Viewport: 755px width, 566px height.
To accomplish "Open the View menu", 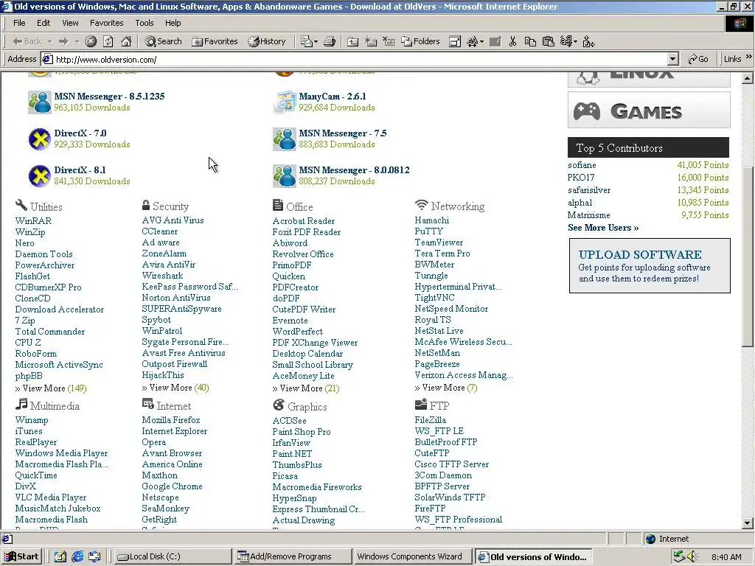I will point(70,23).
